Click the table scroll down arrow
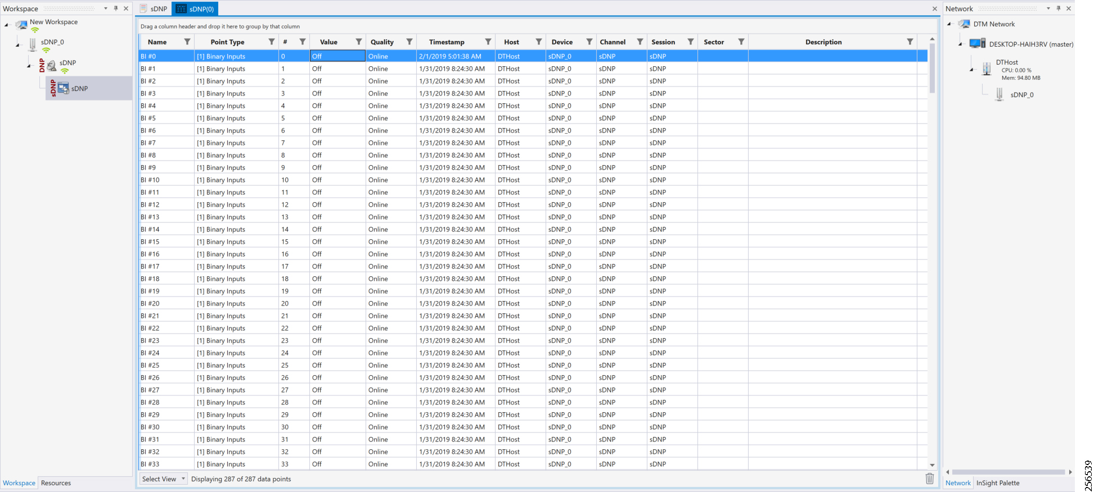1094x492 pixels. coord(932,465)
